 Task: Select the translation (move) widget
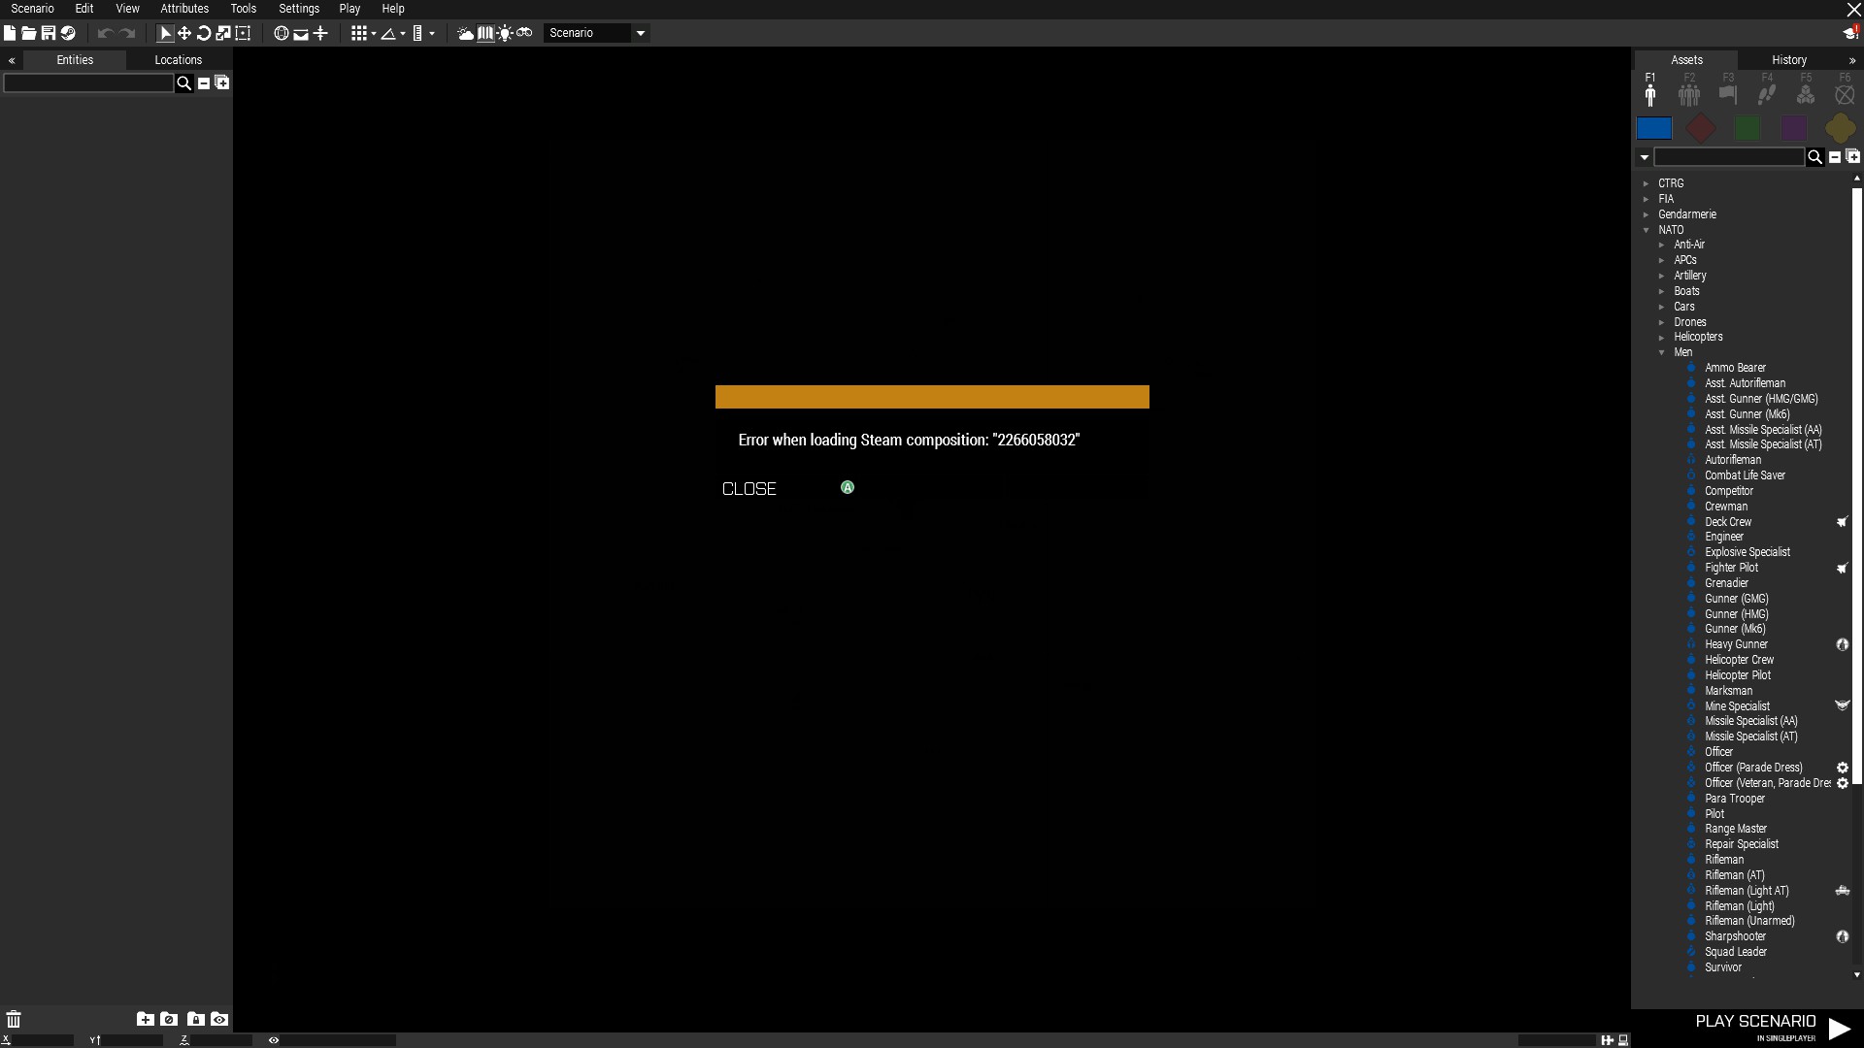(184, 33)
